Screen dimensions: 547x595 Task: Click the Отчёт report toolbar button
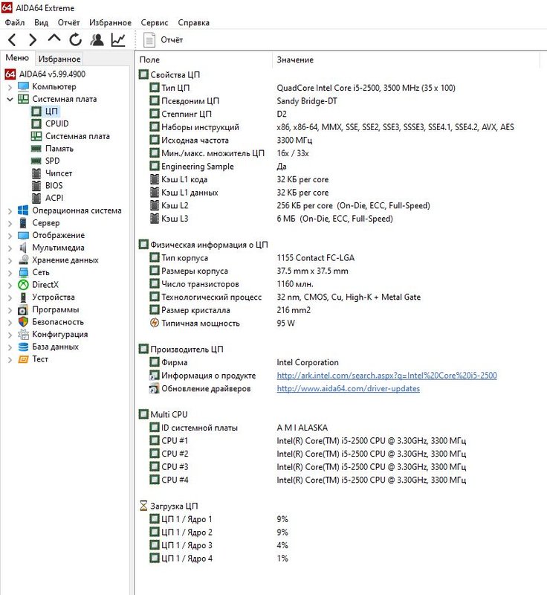coord(164,40)
